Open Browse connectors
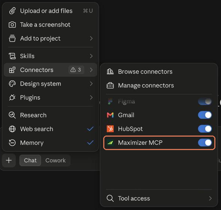Viewport: 221px width, 210px height. pyautogui.click(x=159, y=71)
